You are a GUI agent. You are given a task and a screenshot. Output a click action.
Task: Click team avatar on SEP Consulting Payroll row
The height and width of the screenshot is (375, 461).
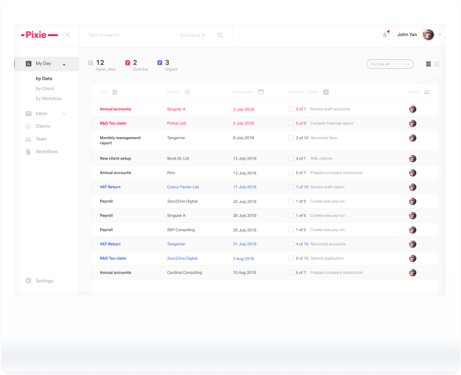click(413, 230)
